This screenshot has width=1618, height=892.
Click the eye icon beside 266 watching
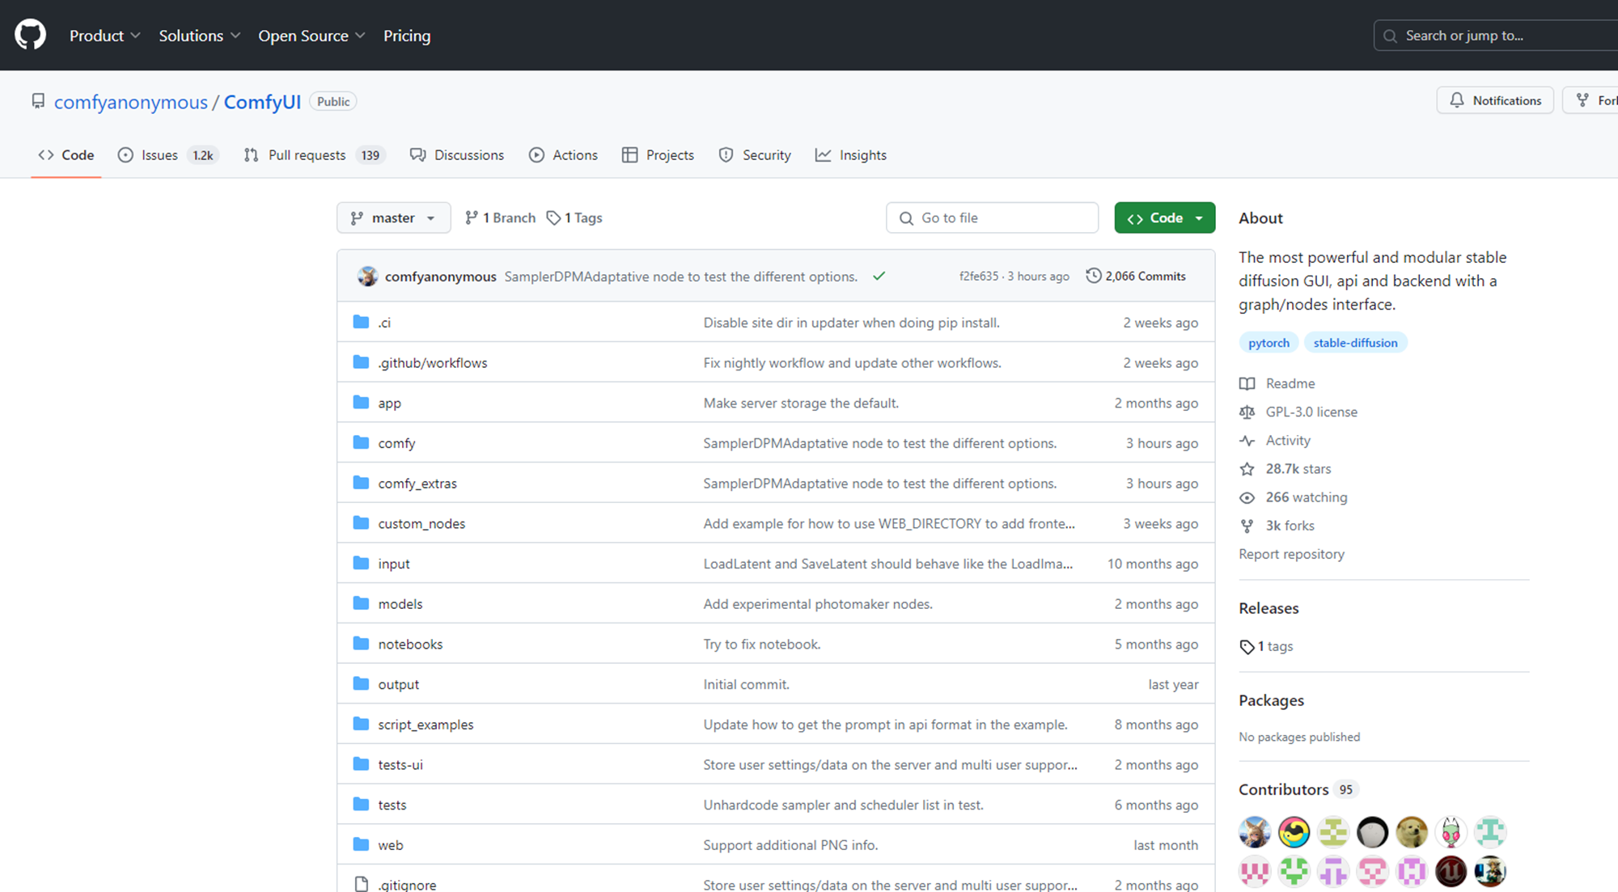click(x=1247, y=497)
